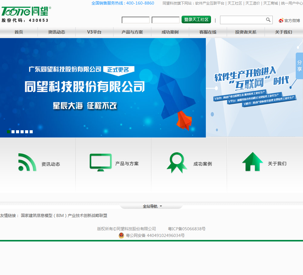
Task: Select the first green carousel dot
Action: pos(8,132)
